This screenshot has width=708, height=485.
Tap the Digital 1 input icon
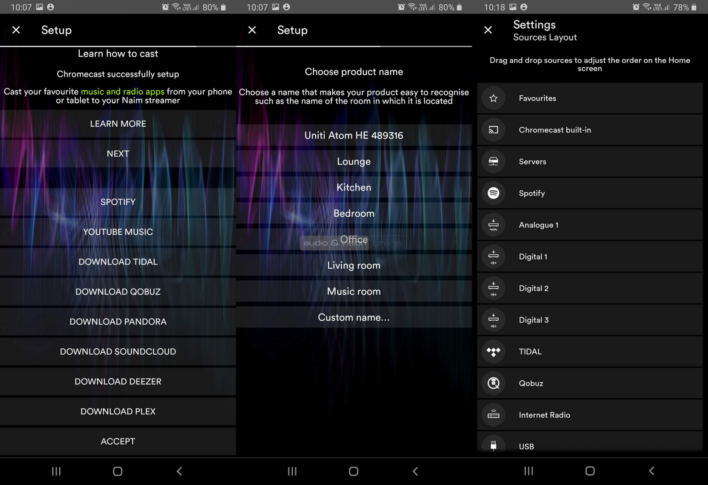(493, 257)
